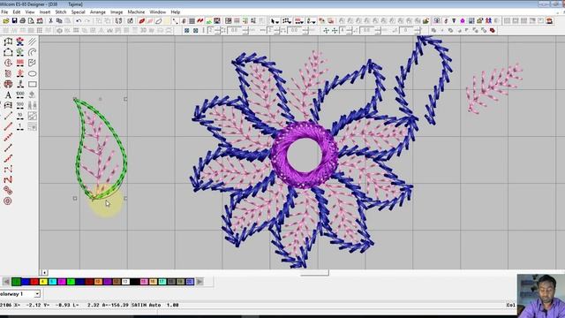Click the horizontal scrollbar under canvas

(x=314, y=273)
